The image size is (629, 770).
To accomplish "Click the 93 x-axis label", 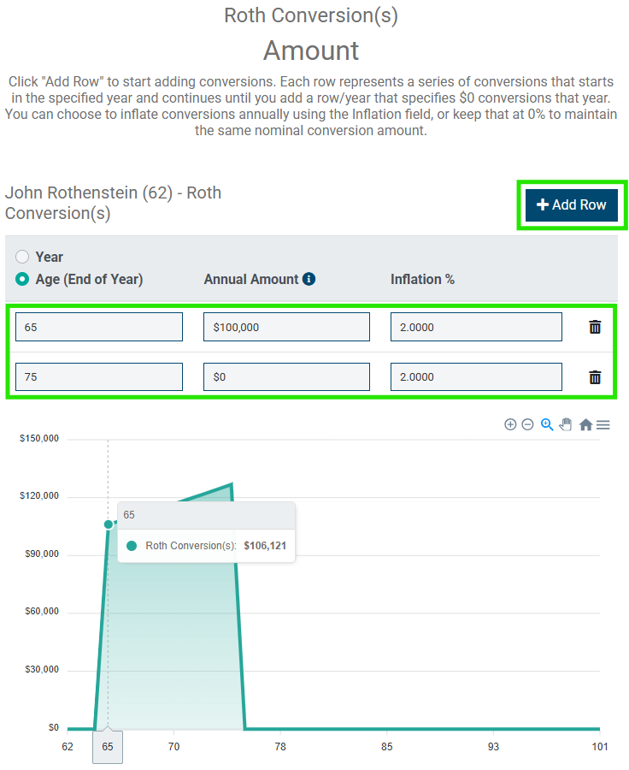I will [493, 746].
